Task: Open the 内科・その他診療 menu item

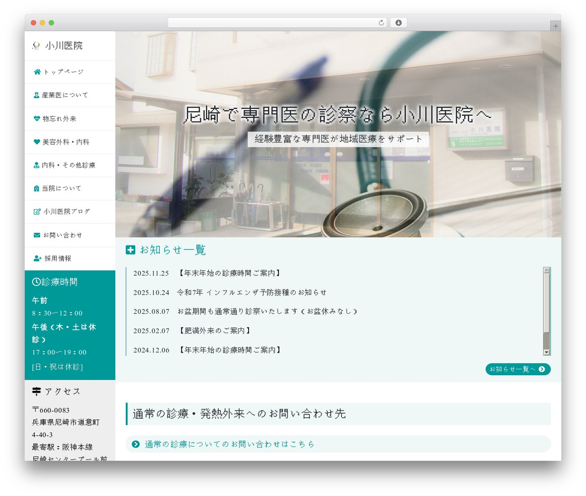Action: (70, 165)
